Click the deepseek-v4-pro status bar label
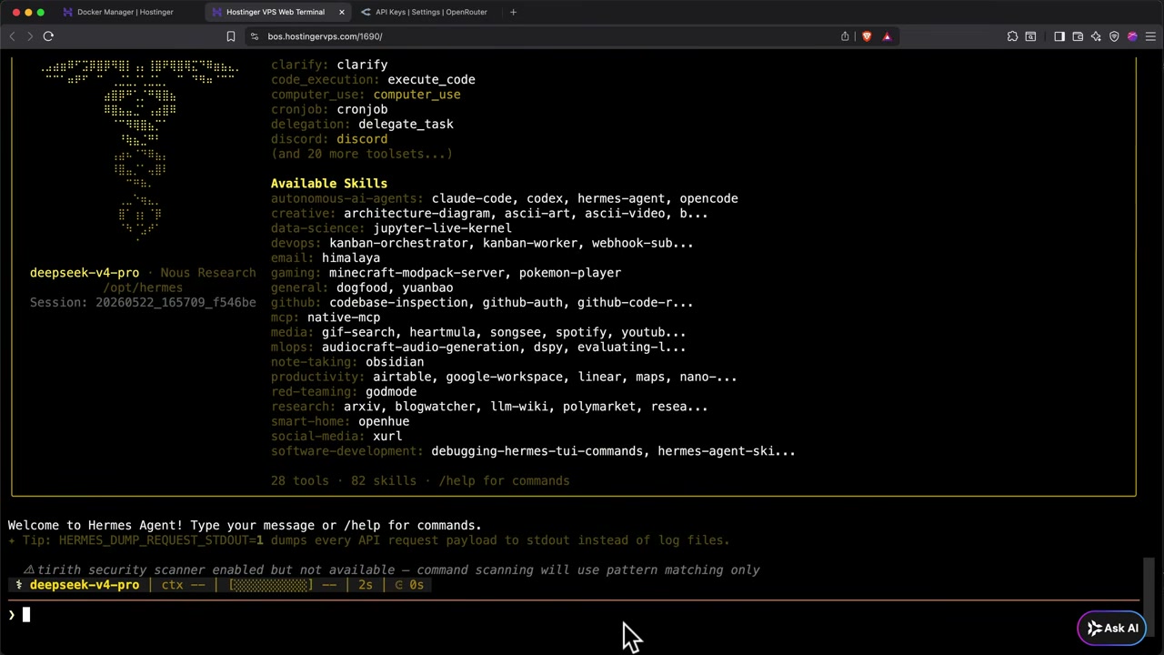Viewport: 1164px width, 655px height. [x=85, y=585]
